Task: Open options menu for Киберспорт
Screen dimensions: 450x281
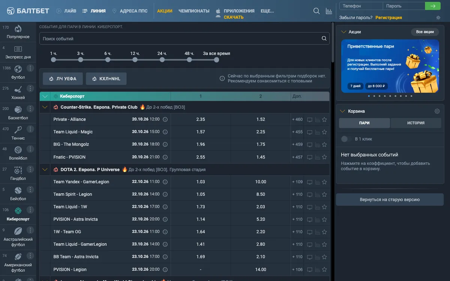Action: coord(30,210)
